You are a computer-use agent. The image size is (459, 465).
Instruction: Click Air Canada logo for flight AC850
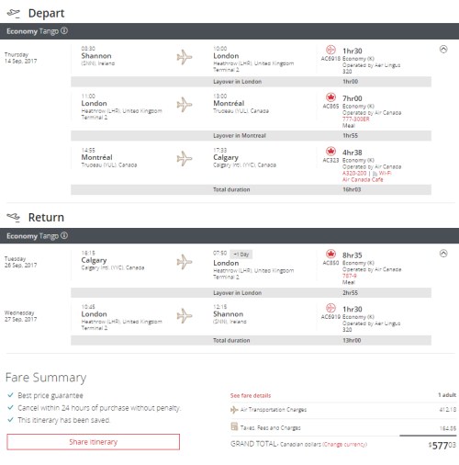(330, 254)
